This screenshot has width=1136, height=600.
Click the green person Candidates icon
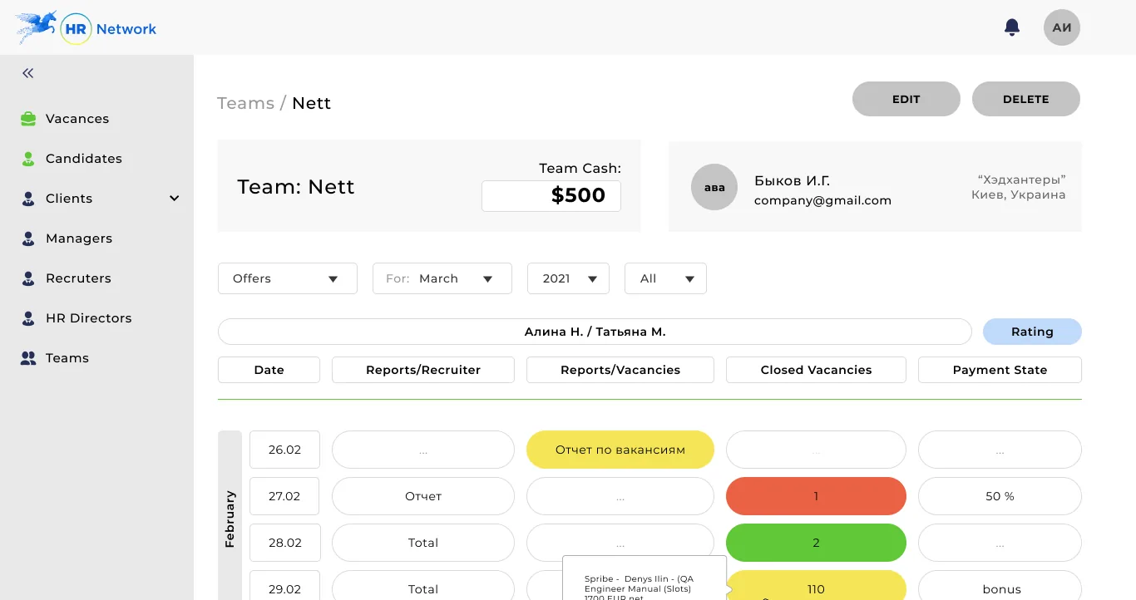coord(28,159)
